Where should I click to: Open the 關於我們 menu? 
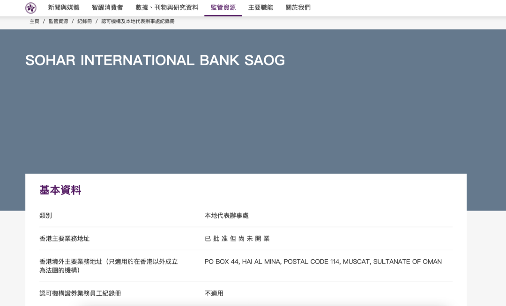(x=298, y=7)
